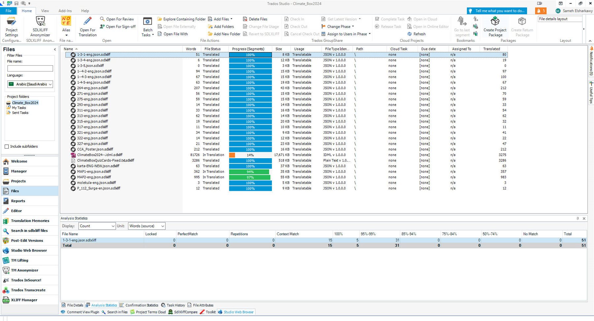Expand Add Files dropdown
This screenshot has width=594, height=321.
coord(231,19)
